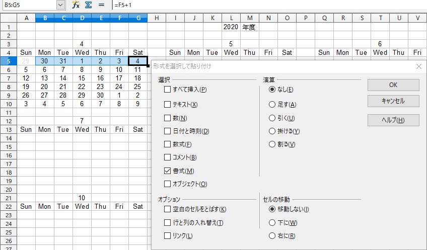Select the なし(E) operation radio

pos(272,89)
